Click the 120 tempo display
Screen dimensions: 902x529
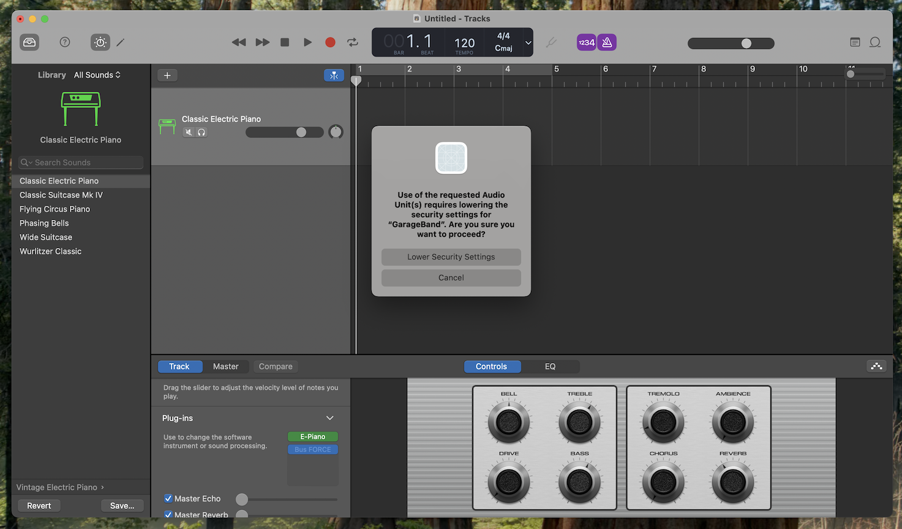[x=465, y=43]
